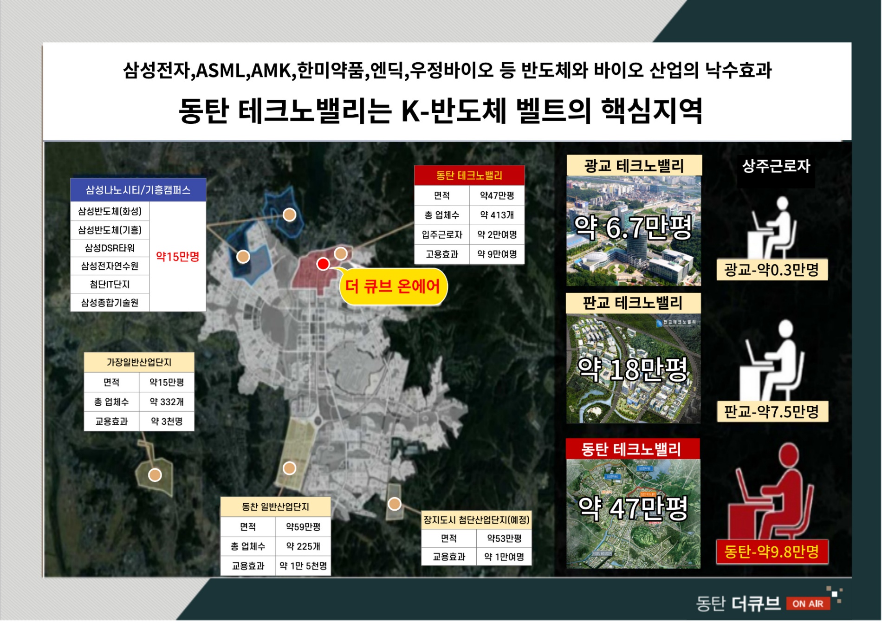Click the 약59만평 cell

[x=303, y=526]
